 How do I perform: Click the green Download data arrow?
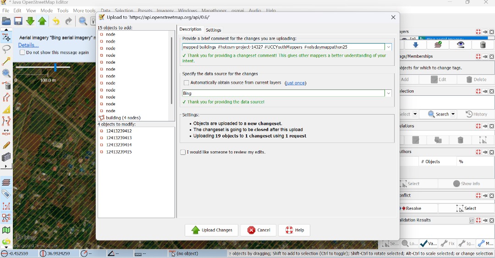click(30, 21)
